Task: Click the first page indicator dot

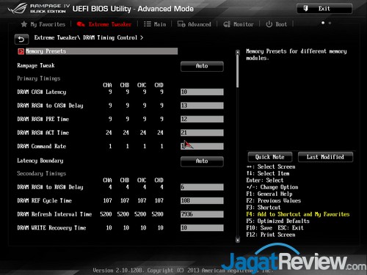Action: 323,23
